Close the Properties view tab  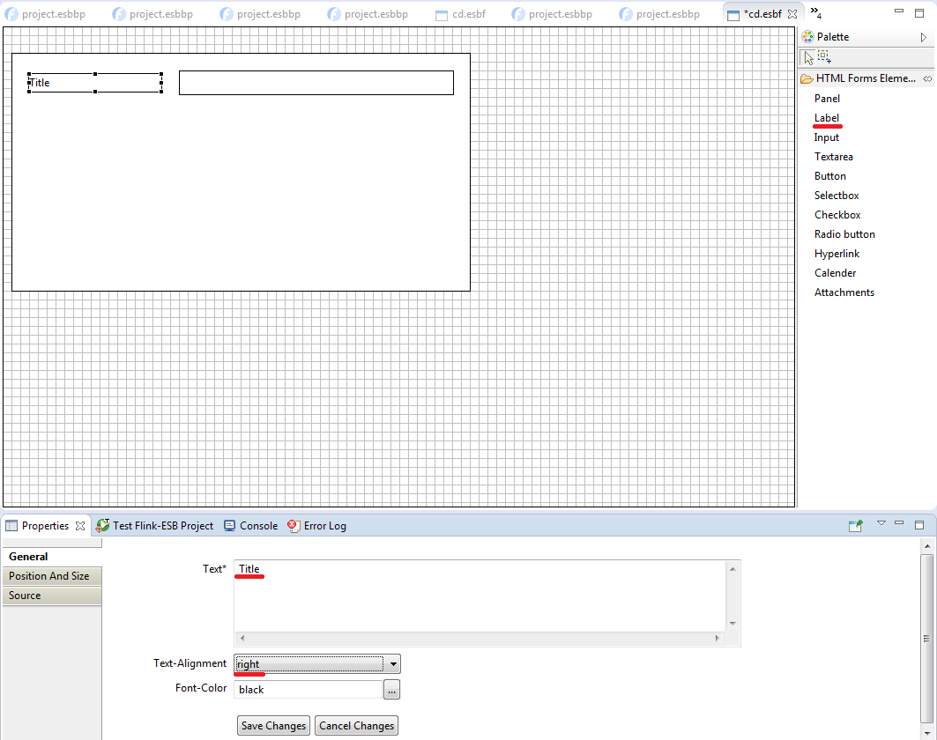pyautogui.click(x=80, y=526)
